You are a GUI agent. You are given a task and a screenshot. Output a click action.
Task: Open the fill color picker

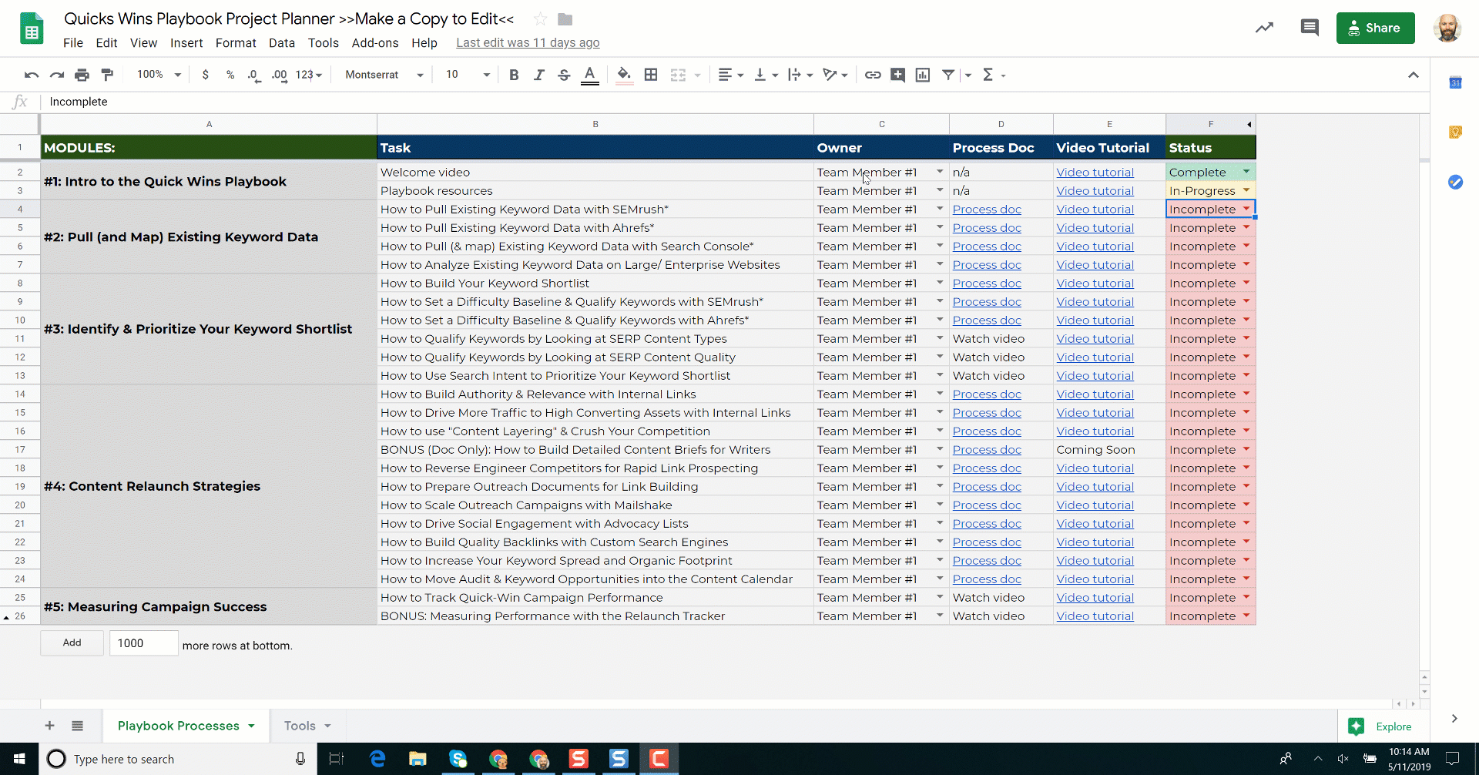click(x=624, y=75)
